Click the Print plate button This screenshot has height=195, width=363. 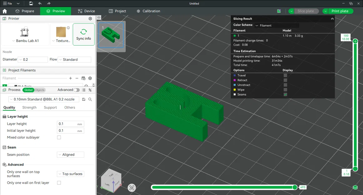coord(340,11)
